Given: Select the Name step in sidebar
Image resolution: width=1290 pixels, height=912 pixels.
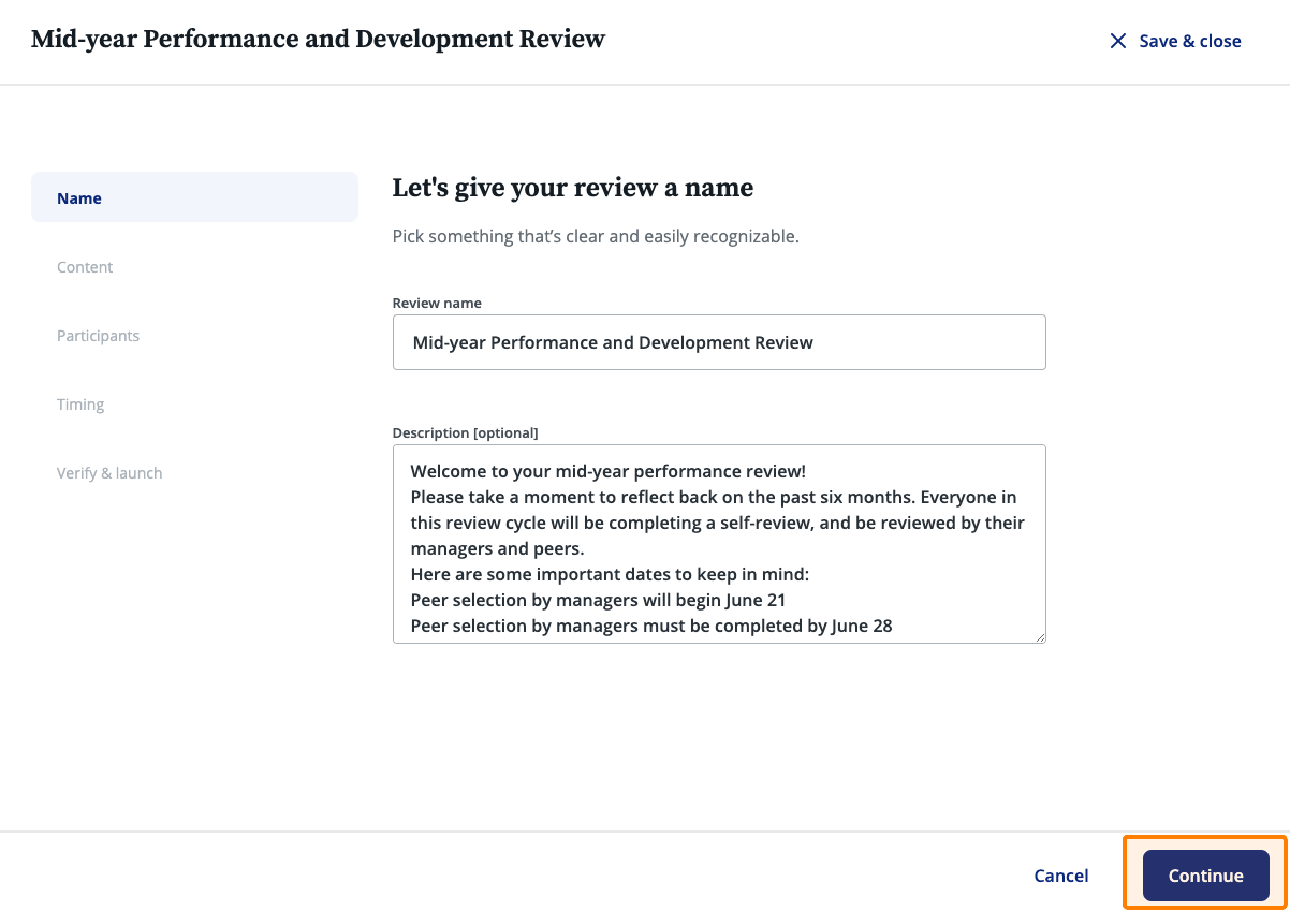Looking at the screenshot, I should [194, 197].
